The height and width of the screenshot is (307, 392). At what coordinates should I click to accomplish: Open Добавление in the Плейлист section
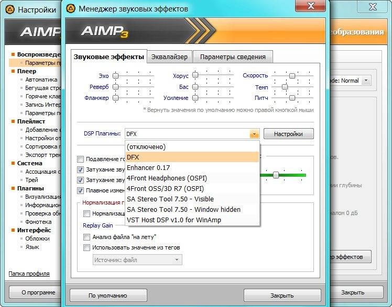pos(43,130)
